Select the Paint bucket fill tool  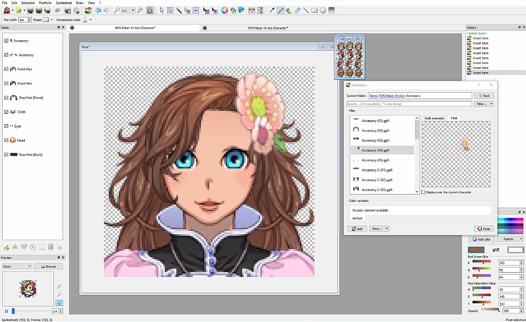click(289, 10)
